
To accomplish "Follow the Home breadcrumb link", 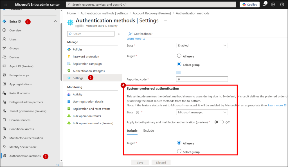I will tap(71, 13).
